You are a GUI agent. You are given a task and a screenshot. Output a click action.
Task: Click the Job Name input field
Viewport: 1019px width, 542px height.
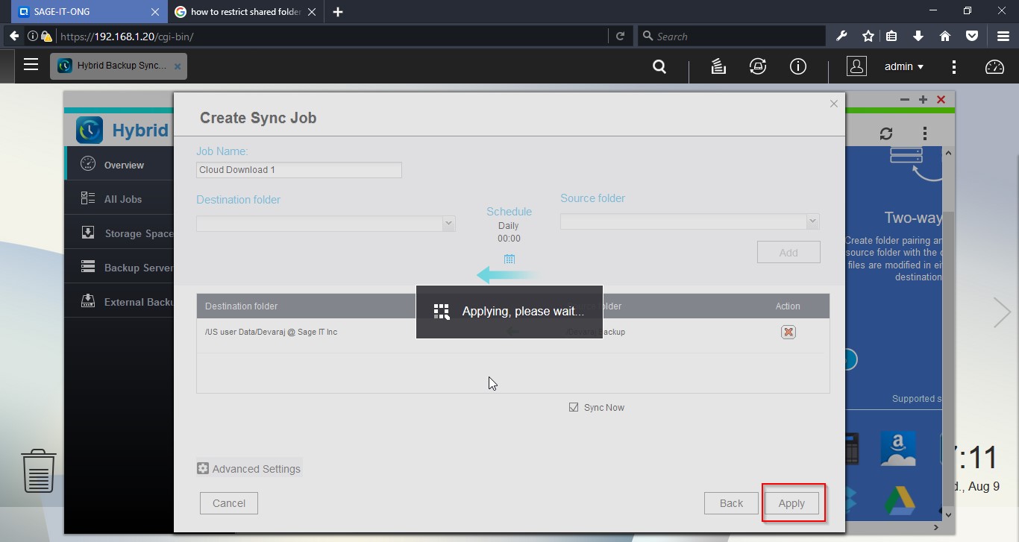click(298, 170)
